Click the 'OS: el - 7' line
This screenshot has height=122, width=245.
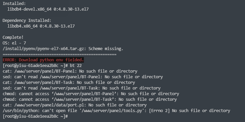(14, 43)
